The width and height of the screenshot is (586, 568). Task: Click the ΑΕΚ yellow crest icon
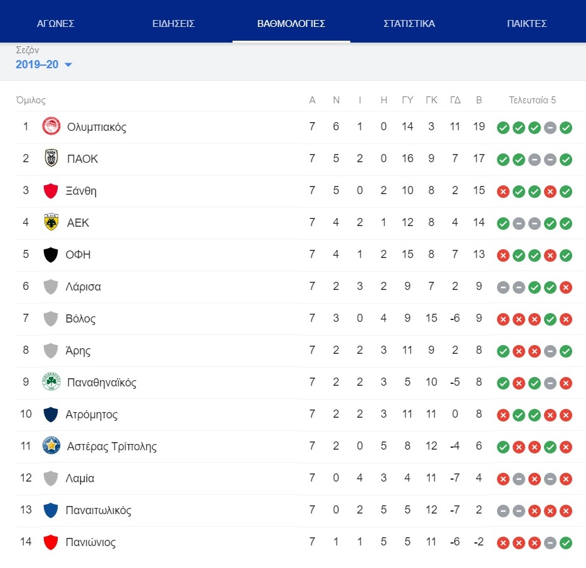[x=51, y=222]
